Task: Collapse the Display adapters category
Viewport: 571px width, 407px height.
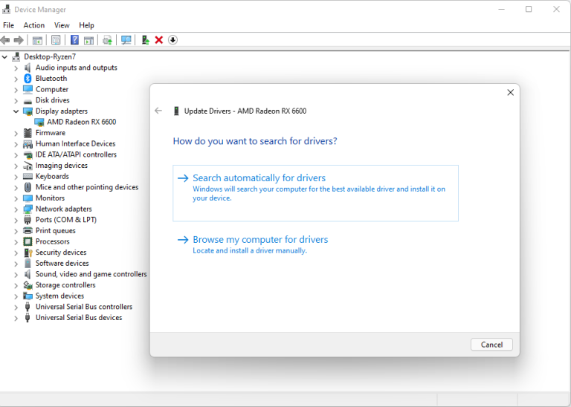Action: (x=16, y=111)
